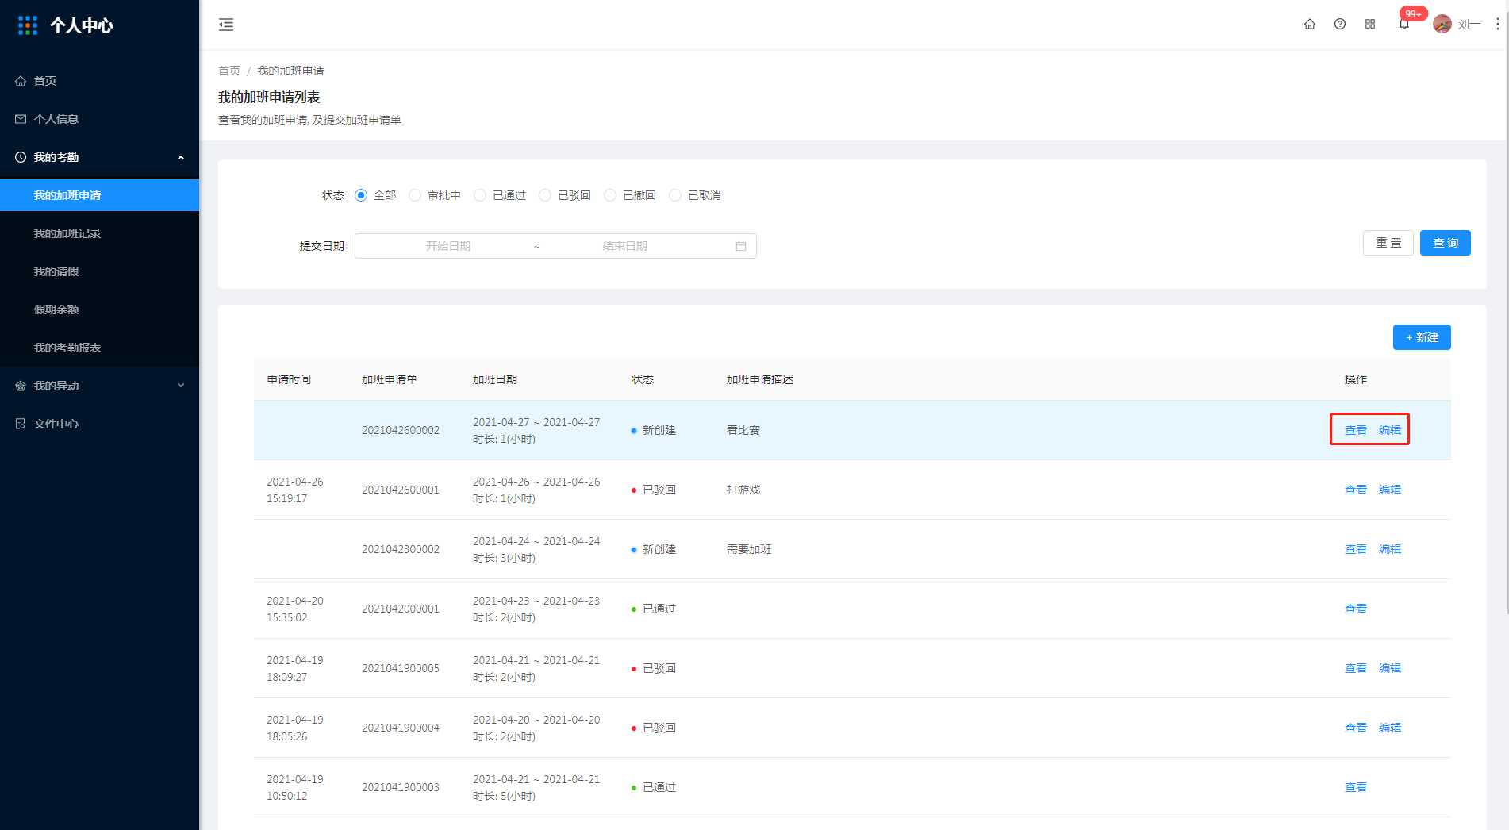The width and height of the screenshot is (1509, 830).
Task: Click the 加班日期 column header
Action: 495,379
